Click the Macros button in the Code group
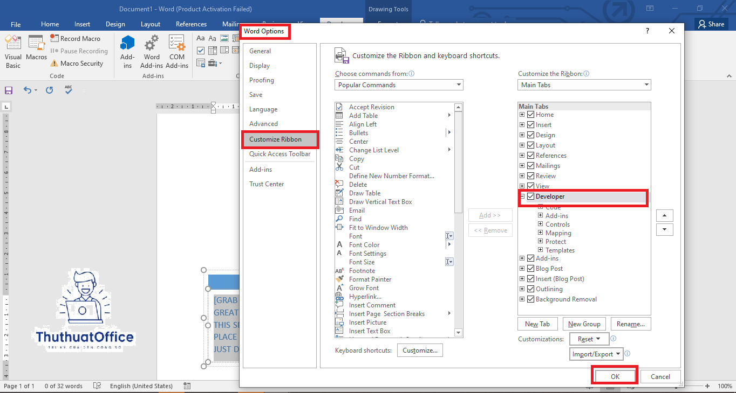736x393 pixels. point(36,48)
